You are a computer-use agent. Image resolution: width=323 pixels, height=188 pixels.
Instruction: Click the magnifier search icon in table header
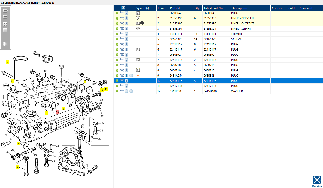pos(123,8)
